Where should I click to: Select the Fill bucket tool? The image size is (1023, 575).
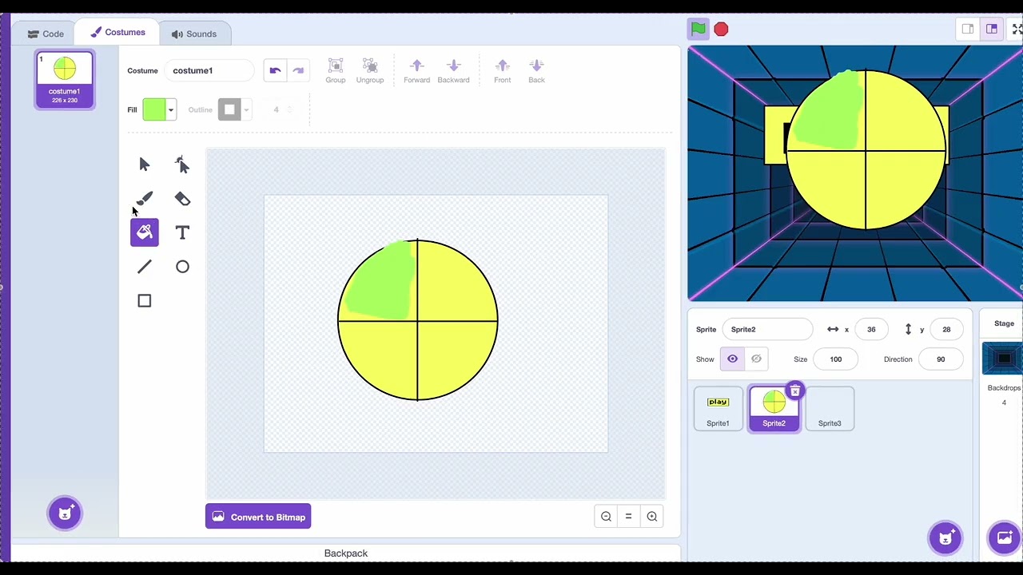point(145,232)
